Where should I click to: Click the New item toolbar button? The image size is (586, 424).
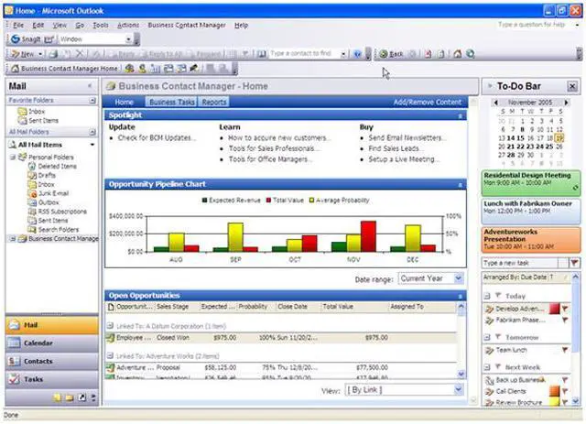pyautogui.click(x=23, y=54)
